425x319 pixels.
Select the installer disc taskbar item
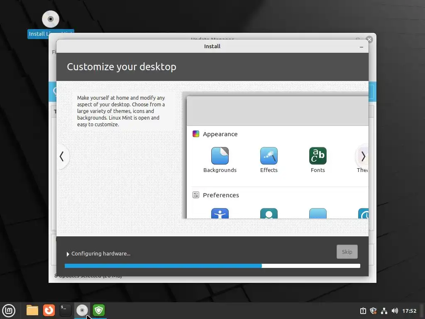click(82, 310)
